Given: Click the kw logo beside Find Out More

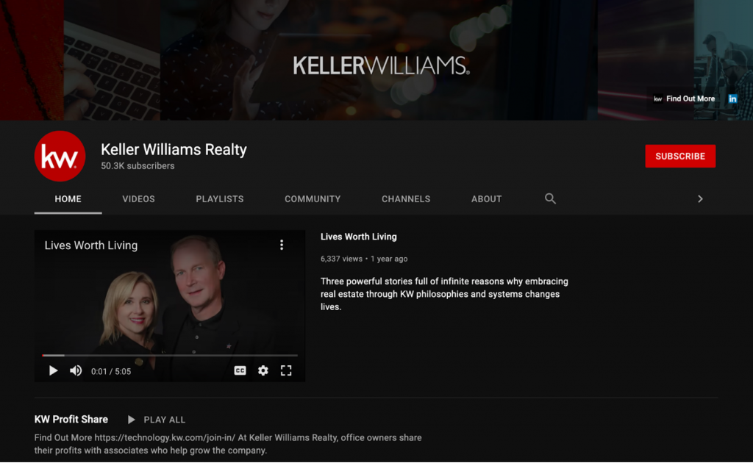Looking at the screenshot, I should [658, 98].
